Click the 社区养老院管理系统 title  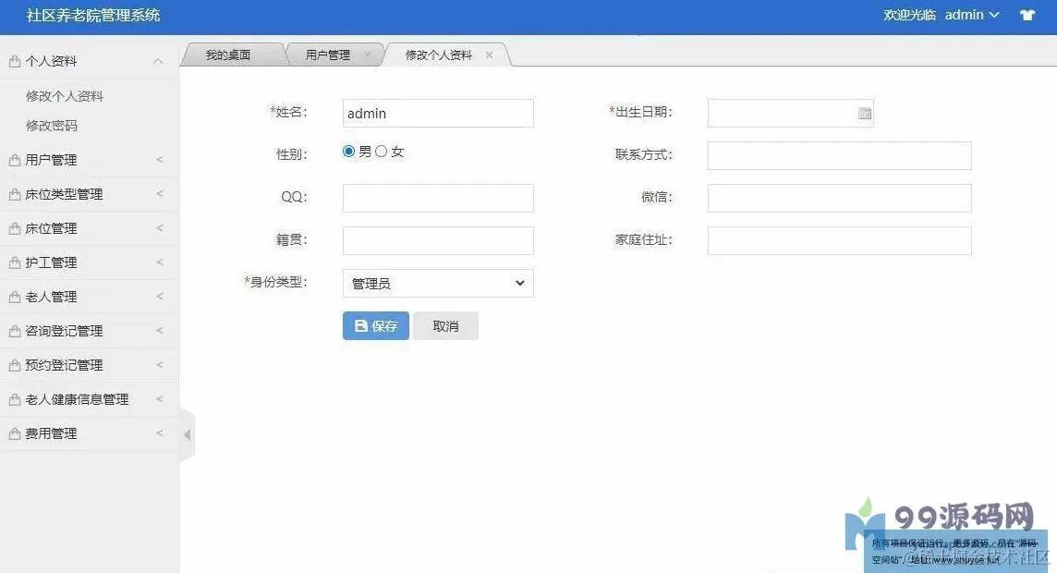(93, 16)
